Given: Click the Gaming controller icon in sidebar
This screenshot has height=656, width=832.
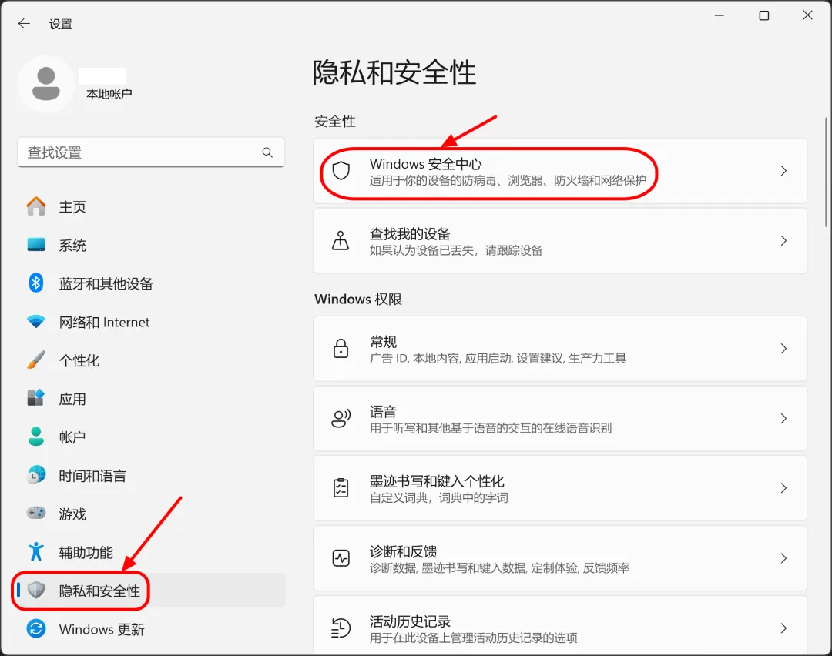Looking at the screenshot, I should tap(36, 514).
